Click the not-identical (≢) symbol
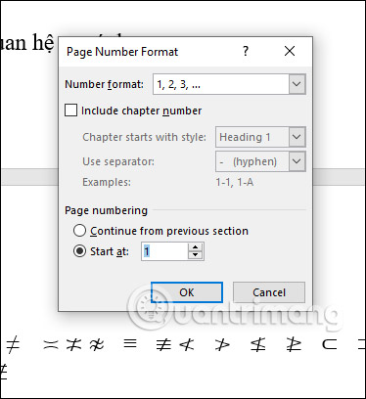 click(x=163, y=344)
